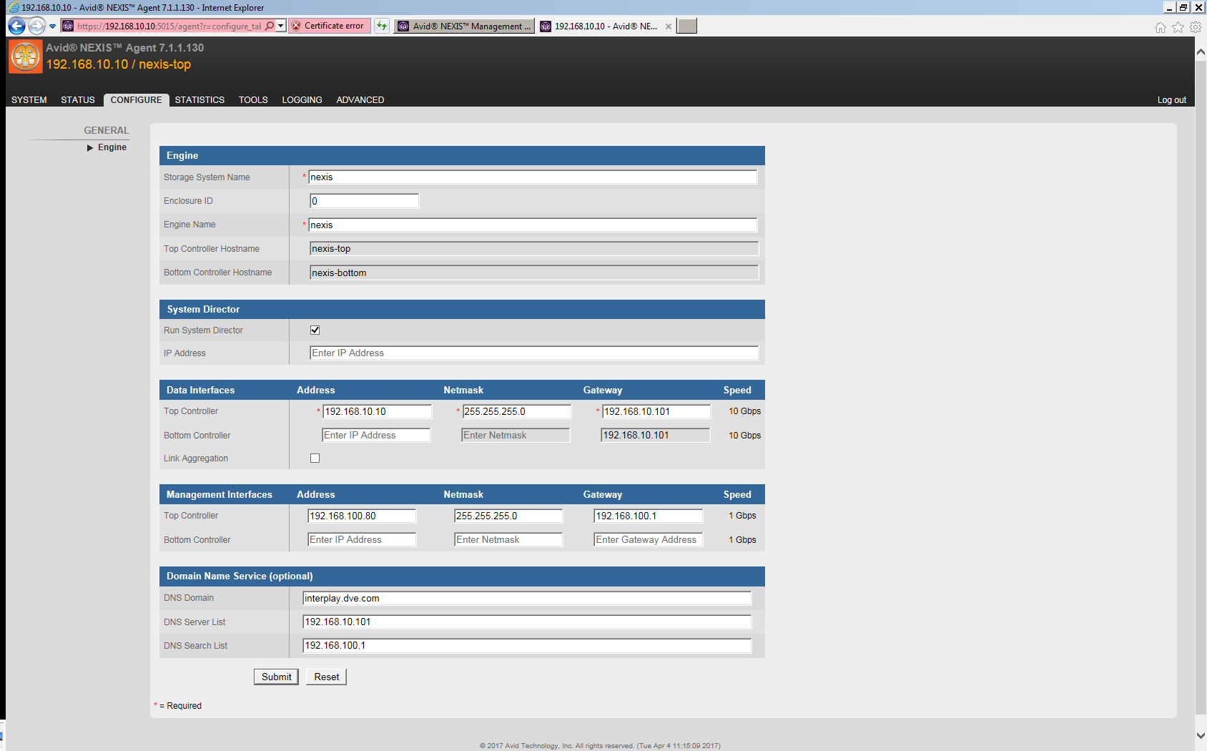Click Management Bottom Controller Netmask field

(x=508, y=539)
